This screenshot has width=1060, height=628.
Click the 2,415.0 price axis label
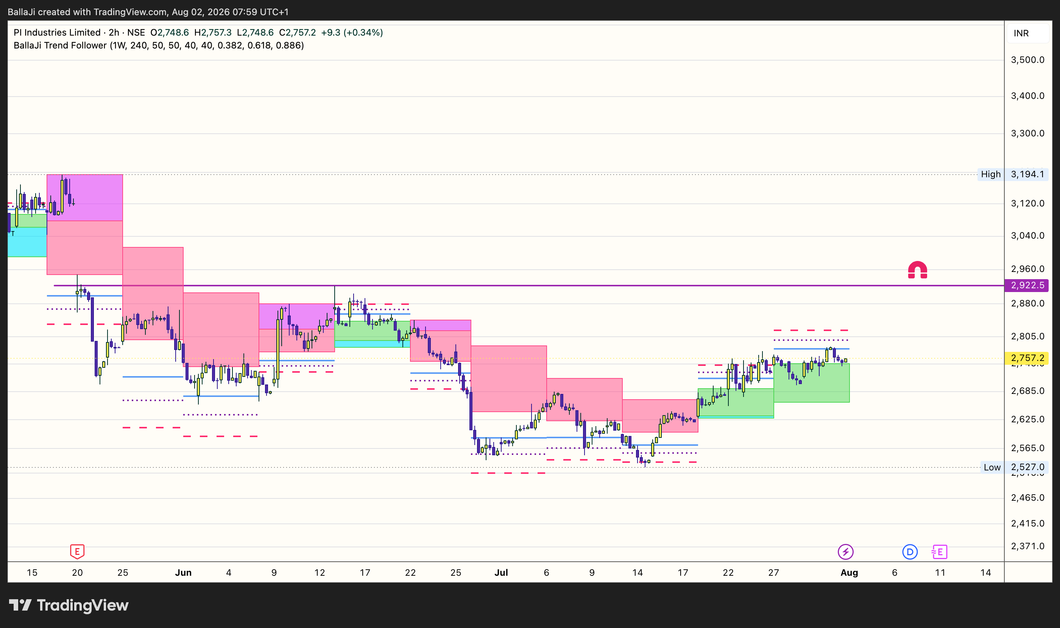1027,523
